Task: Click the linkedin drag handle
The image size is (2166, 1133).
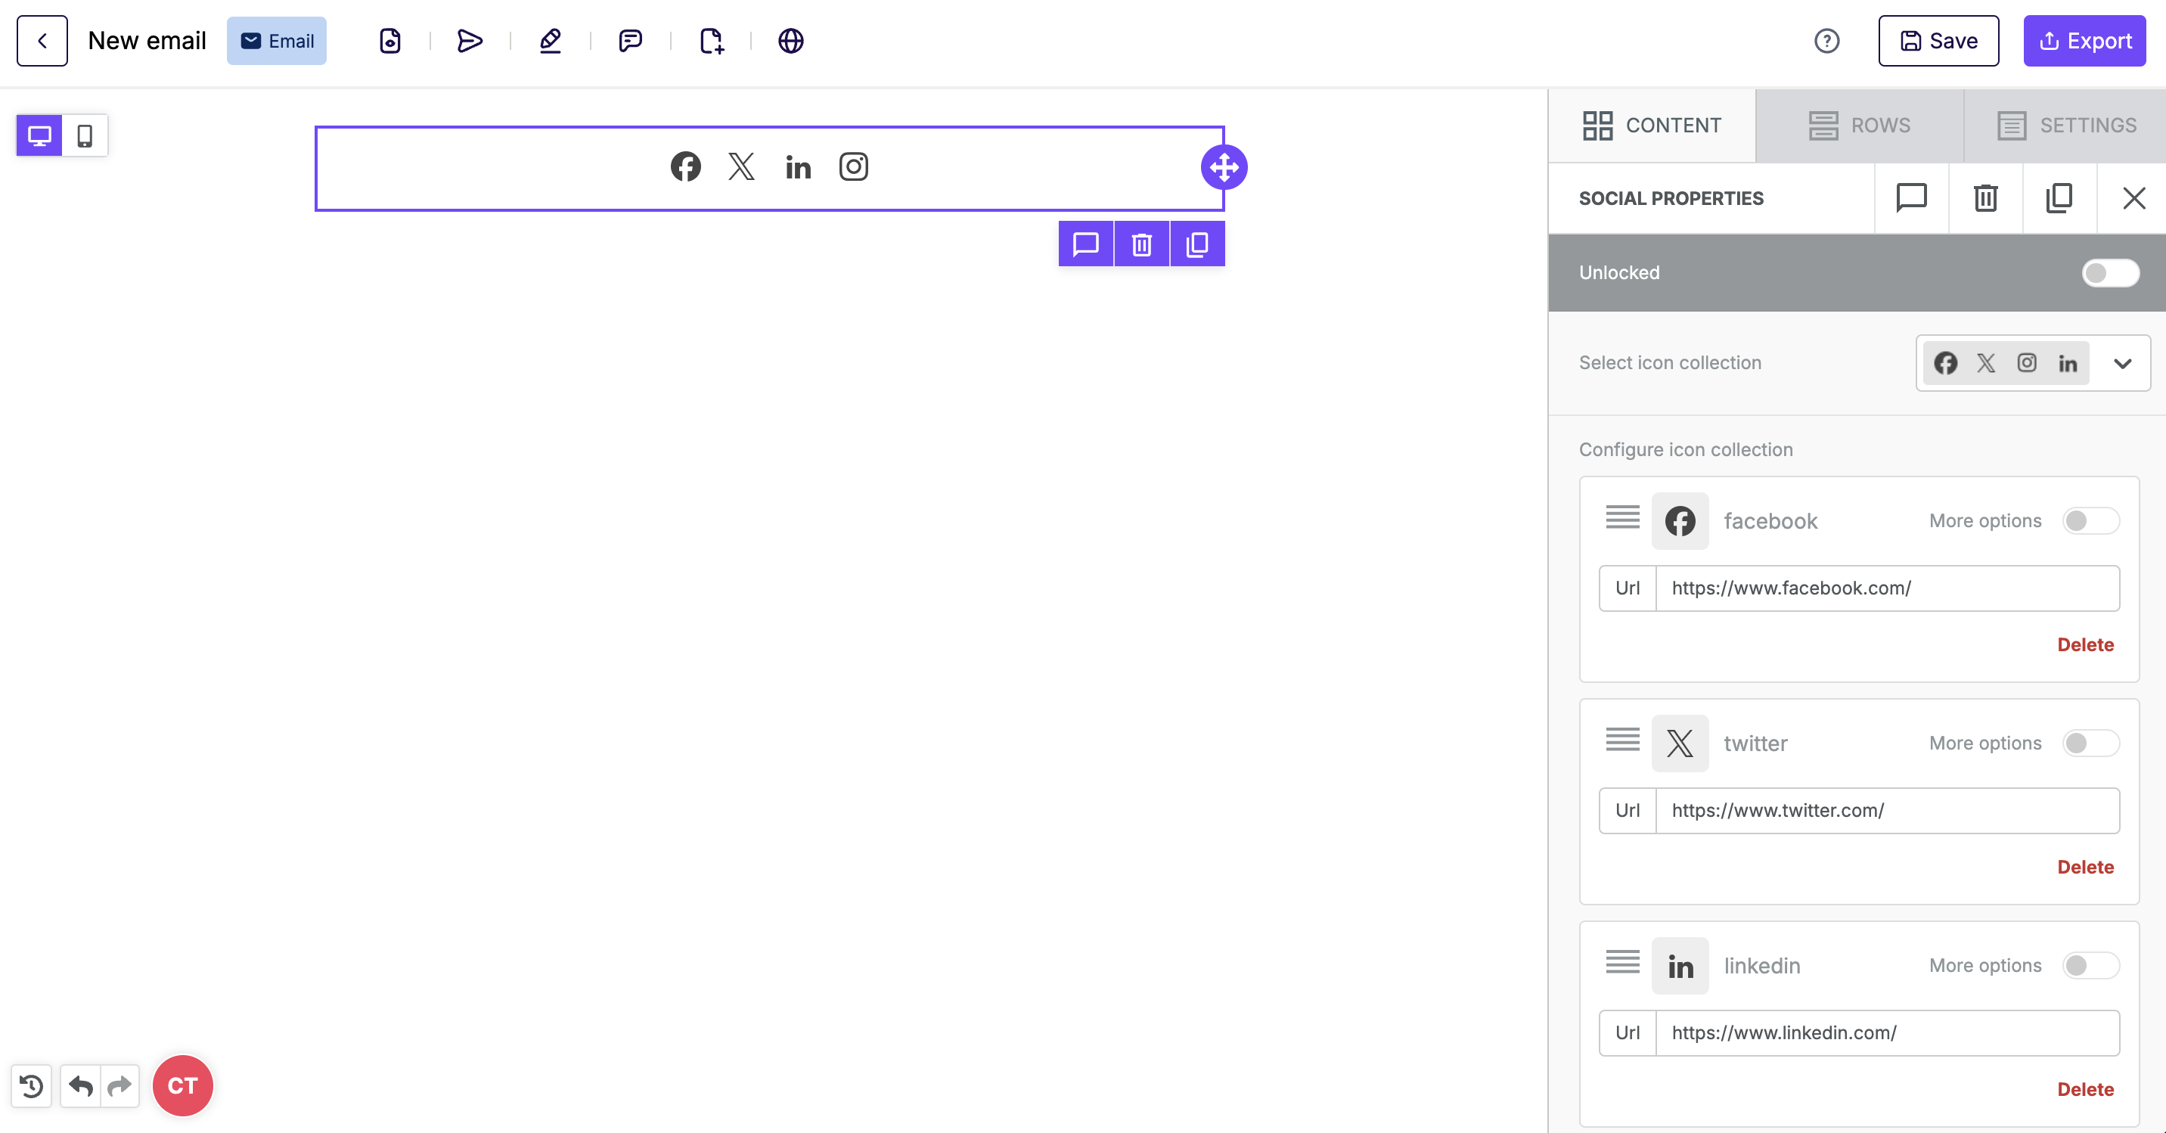Action: [x=1622, y=961]
